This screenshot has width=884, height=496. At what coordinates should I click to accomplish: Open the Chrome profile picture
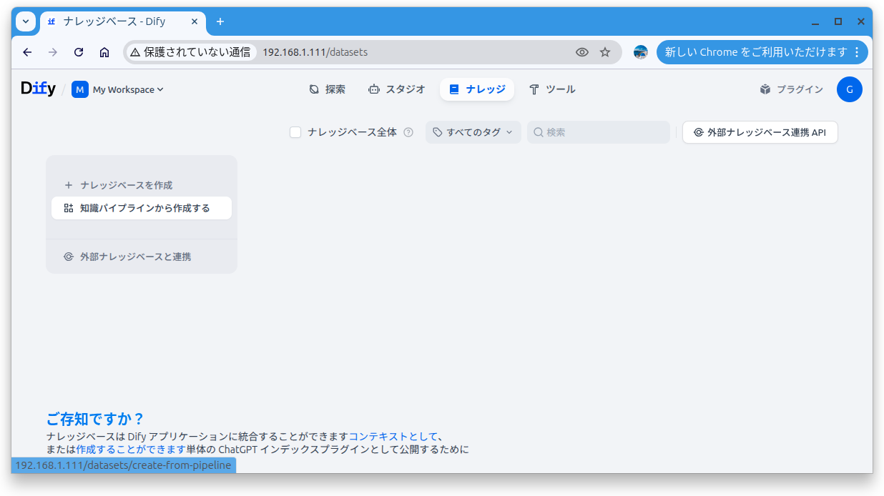641,52
